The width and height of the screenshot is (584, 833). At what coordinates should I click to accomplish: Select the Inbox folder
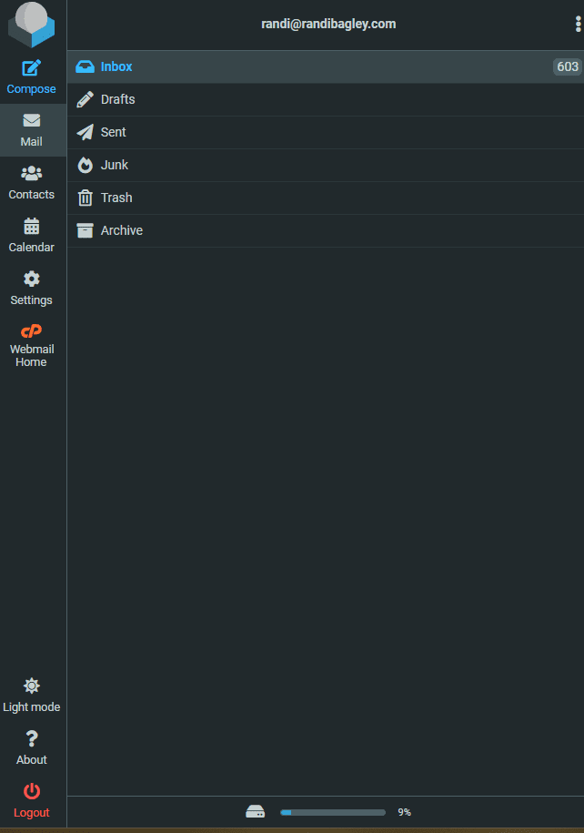coord(116,66)
